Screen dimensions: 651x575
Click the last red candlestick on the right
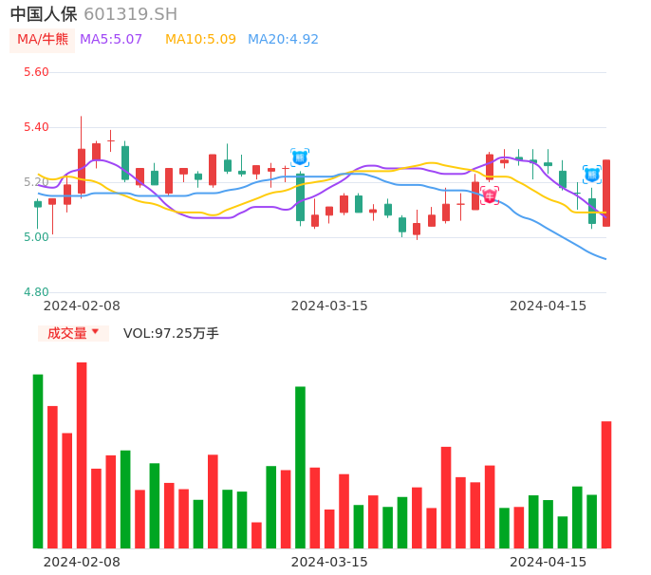point(606,193)
